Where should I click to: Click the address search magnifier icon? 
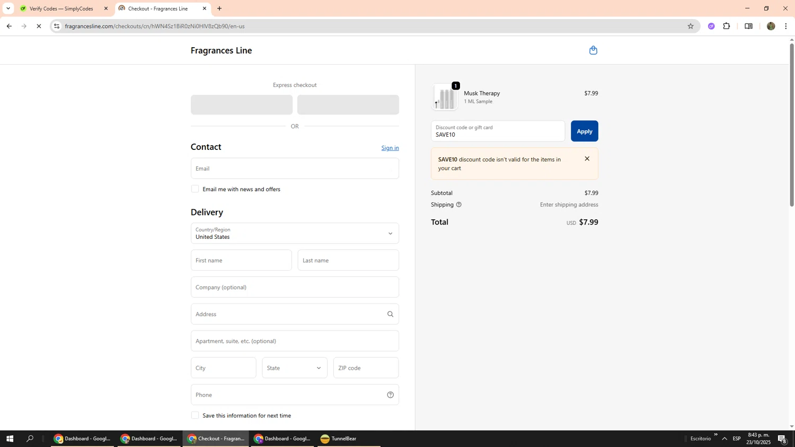(391, 314)
